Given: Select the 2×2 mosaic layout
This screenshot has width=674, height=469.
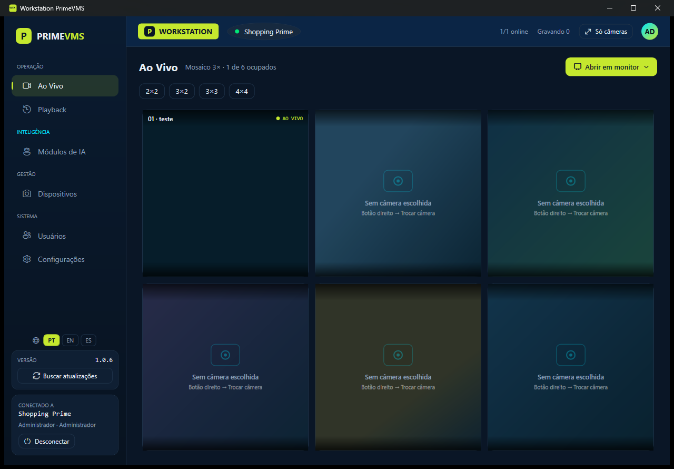Looking at the screenshot, I should 152,91.
